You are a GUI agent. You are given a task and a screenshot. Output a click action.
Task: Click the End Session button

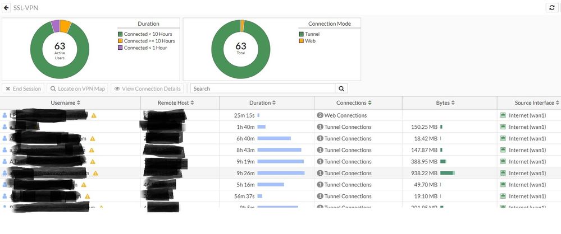click(23, 88)
